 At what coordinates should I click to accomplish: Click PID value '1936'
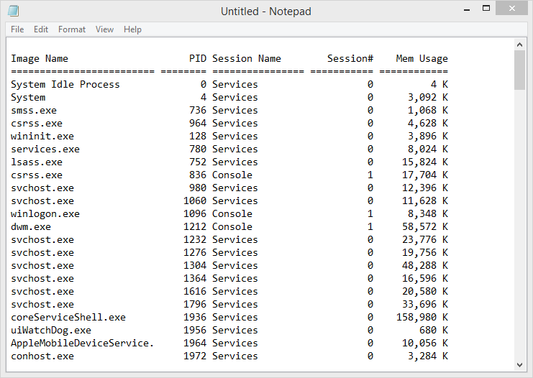tap(195, 317)
